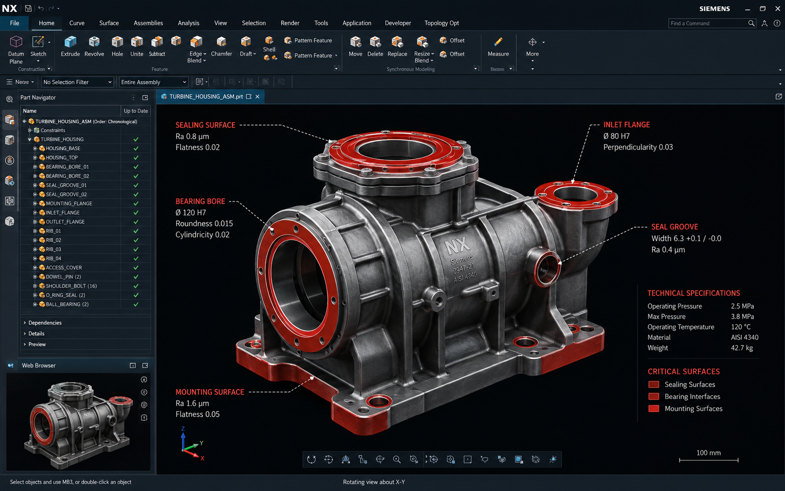Toggle the RIB_03 status checkmark

pyautogui.click(x=136, y=249)
